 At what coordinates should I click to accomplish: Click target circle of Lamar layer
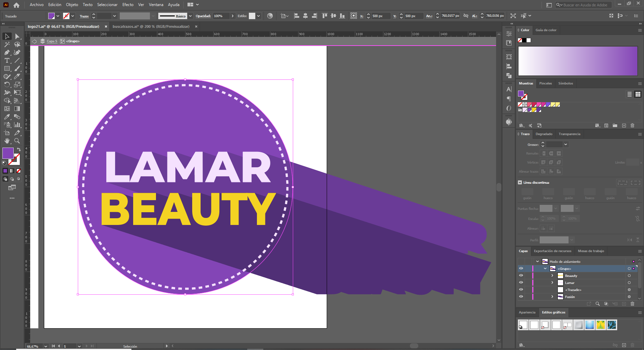pos(629,283)
